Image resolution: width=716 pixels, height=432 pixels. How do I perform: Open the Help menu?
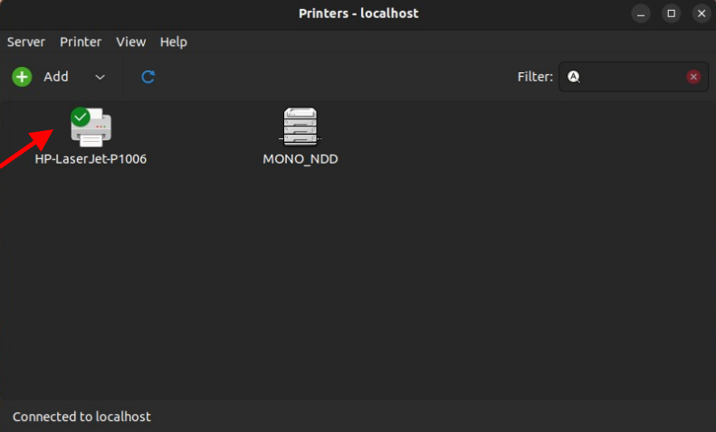(x=173, y=42)
